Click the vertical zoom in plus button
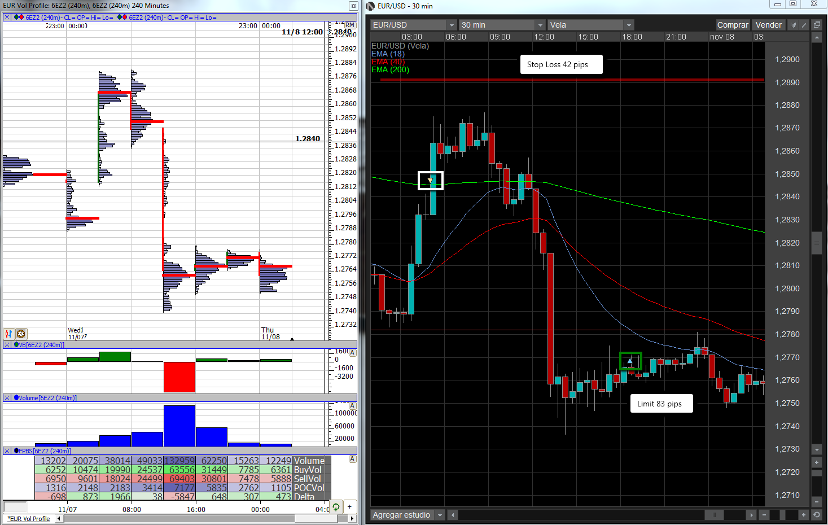 pyautogui.click(x=817, y=462)
